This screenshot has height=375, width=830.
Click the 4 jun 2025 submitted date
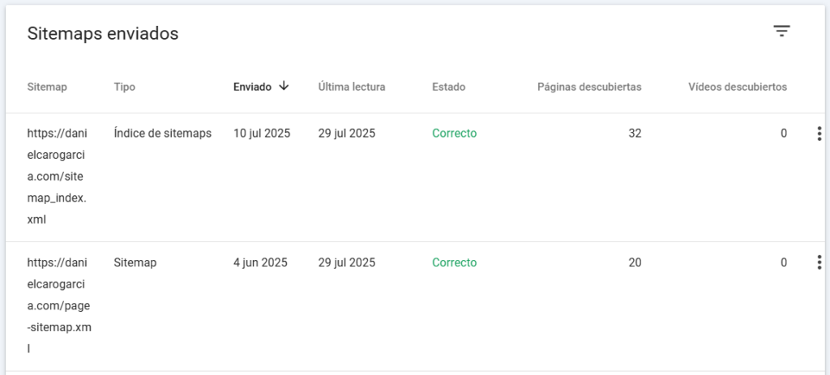(260, 262)
